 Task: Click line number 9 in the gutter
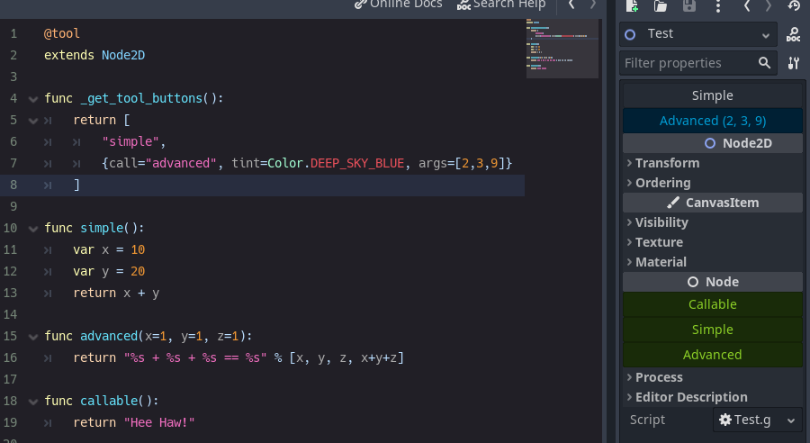coord(13,207)
